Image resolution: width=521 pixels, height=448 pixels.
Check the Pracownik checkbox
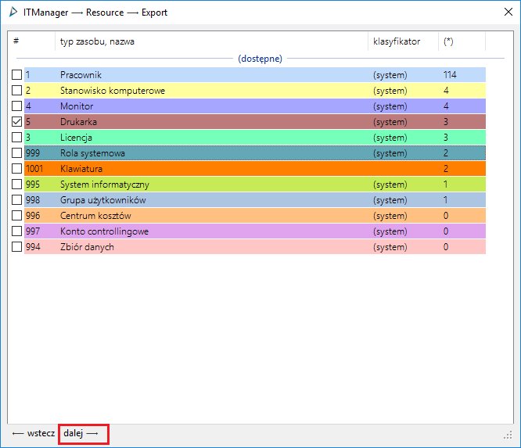click(16, 75)
